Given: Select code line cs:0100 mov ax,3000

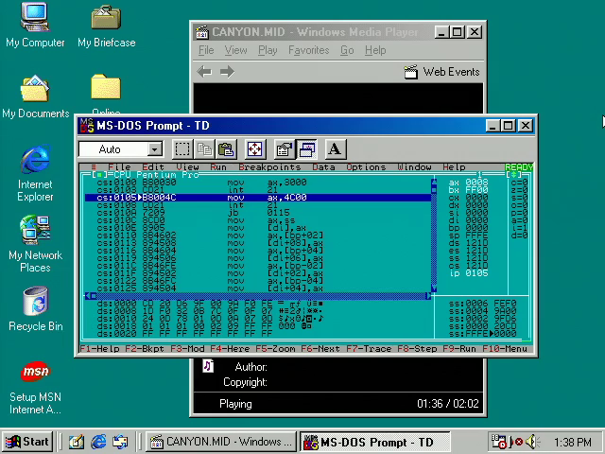Looking at the screenshot, I should pyautogui.click(x=258, y=182).
